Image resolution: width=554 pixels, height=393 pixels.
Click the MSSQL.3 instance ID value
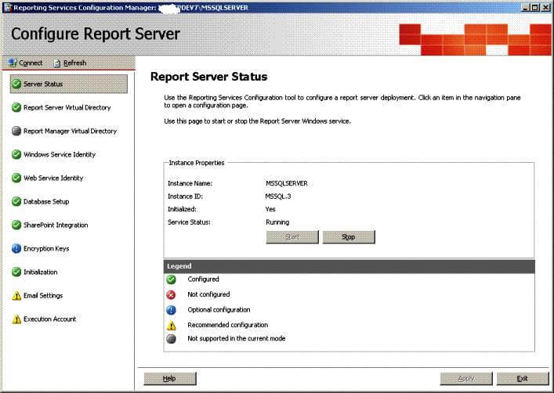click(278, 196)
